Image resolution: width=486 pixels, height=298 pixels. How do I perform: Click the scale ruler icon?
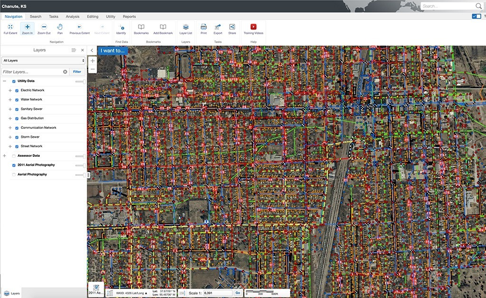(182, 293)
